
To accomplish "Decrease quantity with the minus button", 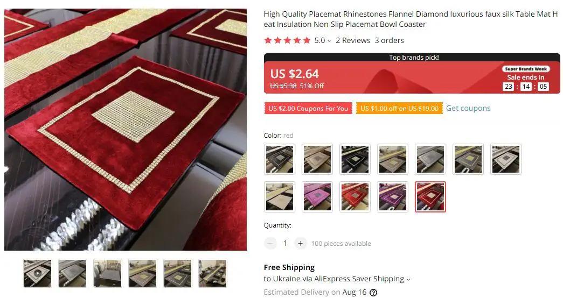I will click(x=270, y=244).
